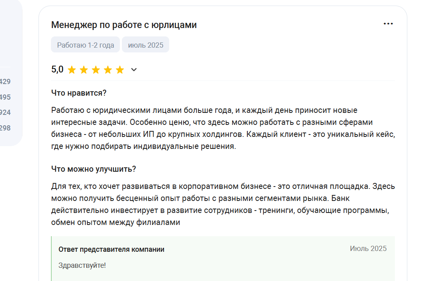The height and width of the screenshot is (281, 441).
Task: Click the second rating star
Action: 84,70
